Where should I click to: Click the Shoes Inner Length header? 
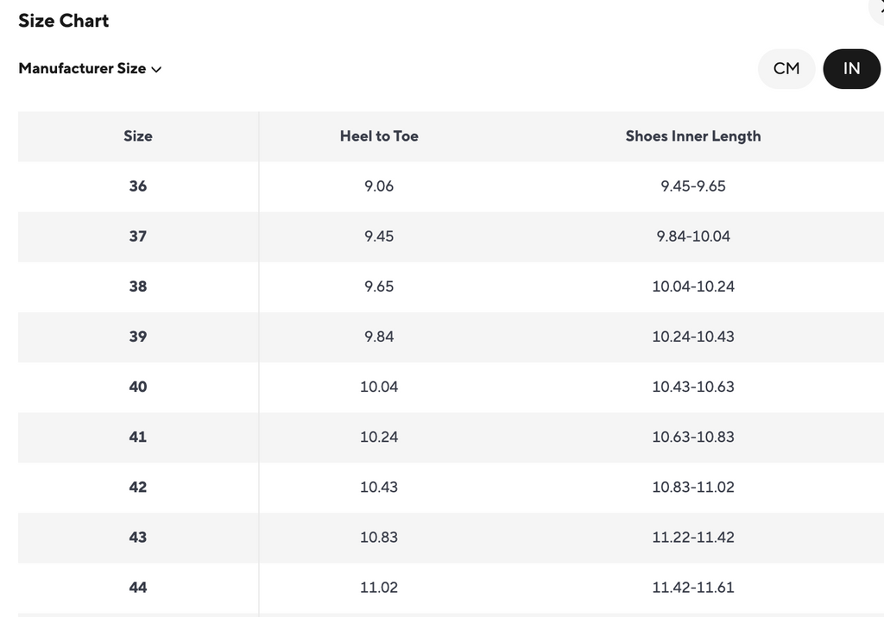coord(693,136)
